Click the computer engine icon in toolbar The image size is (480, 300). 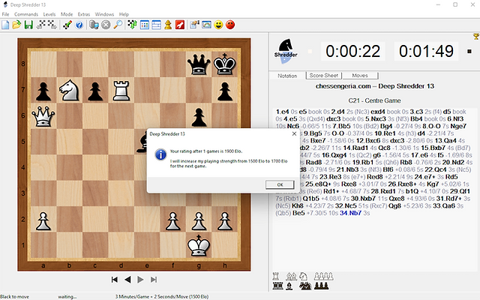[94, 25]
